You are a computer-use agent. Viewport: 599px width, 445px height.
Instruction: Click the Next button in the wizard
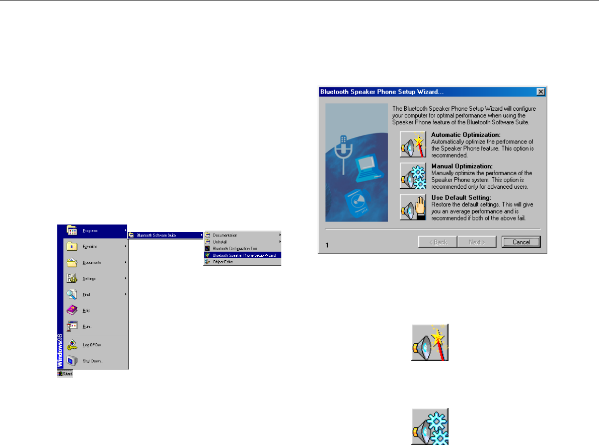[477, 242]
